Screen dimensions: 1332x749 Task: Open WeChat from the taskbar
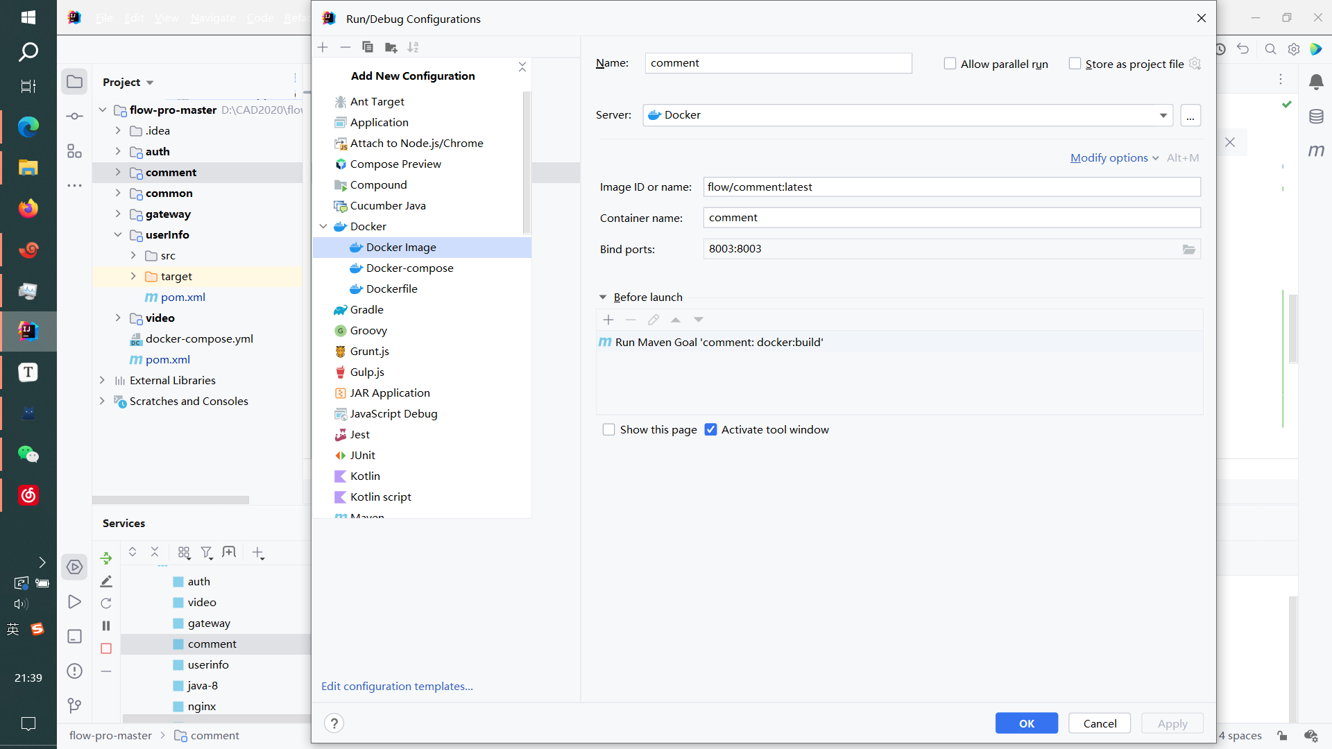click(28, 454)
